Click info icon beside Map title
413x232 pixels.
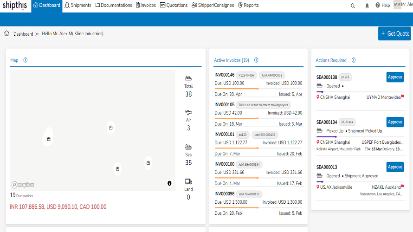pyautogui.click(x=25, y=60)
